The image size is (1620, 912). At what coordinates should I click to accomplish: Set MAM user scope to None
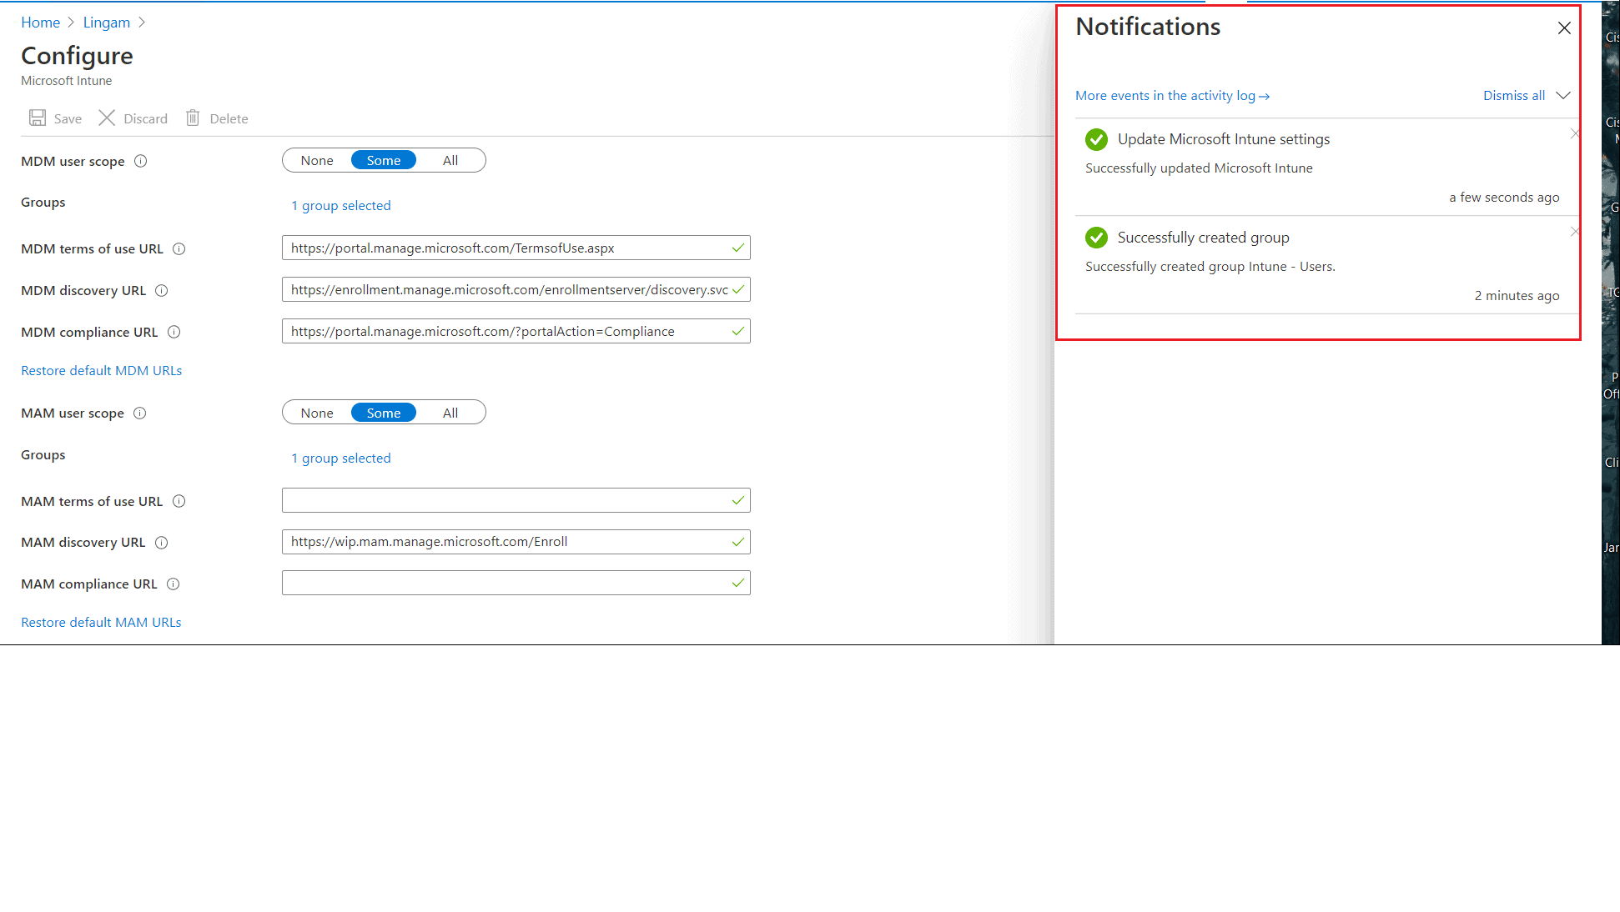click(317, 413)
